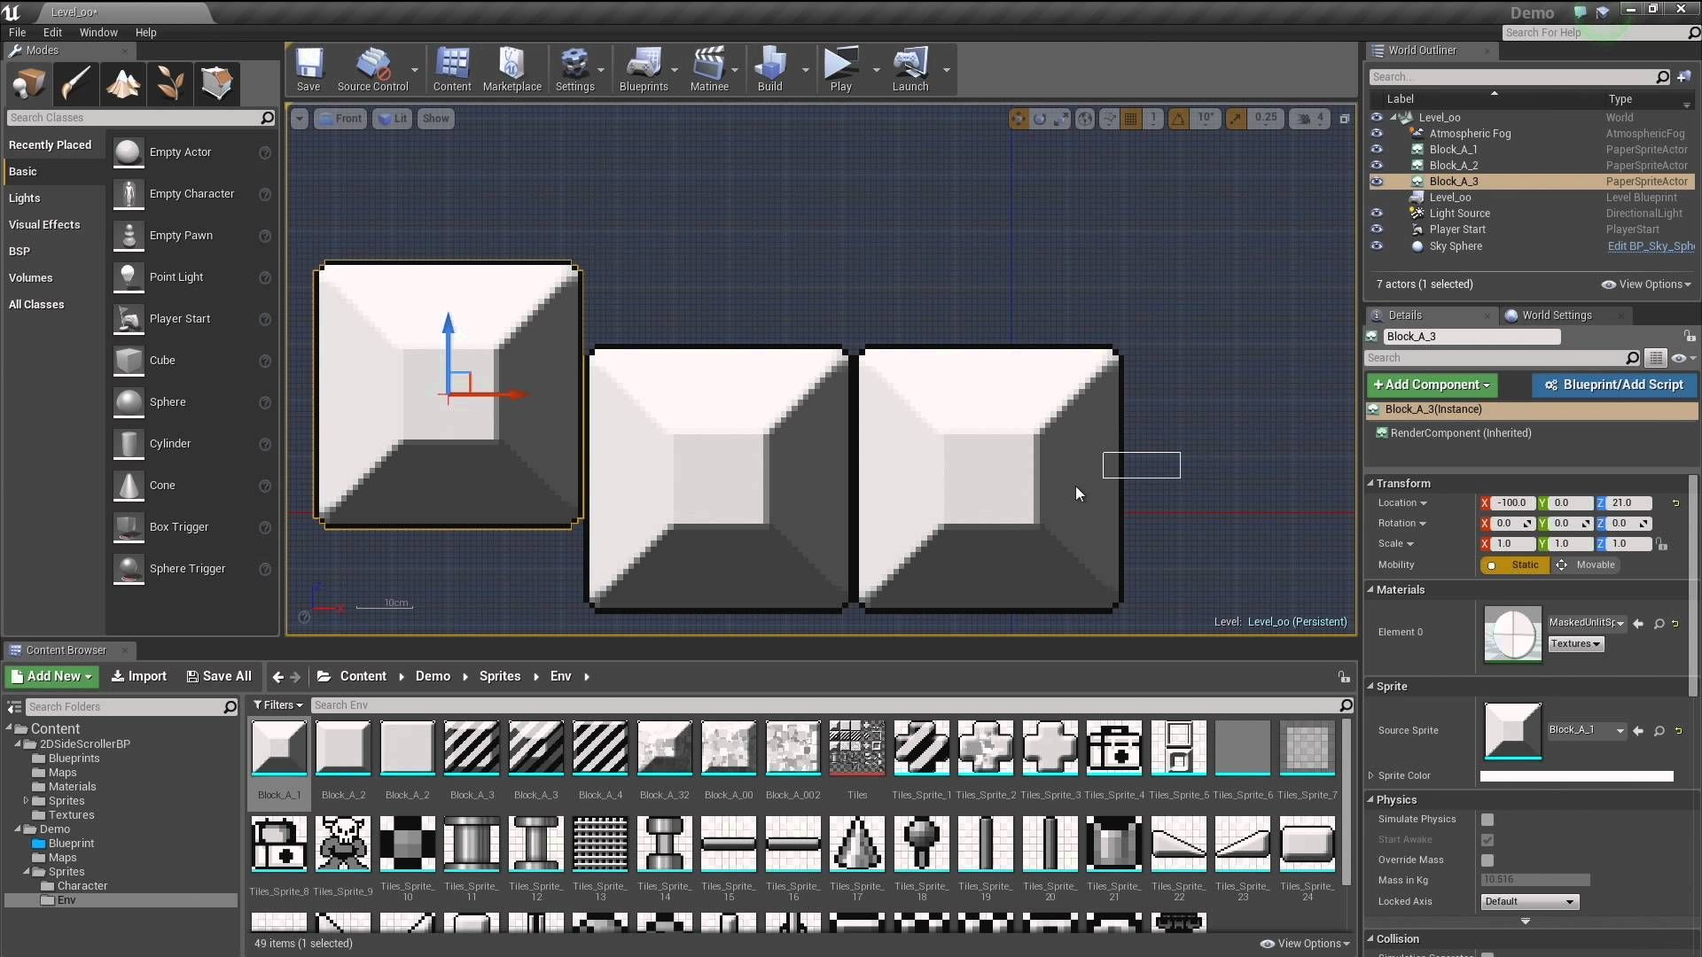Click the Sprite Color white swatch

point(1577,776)
